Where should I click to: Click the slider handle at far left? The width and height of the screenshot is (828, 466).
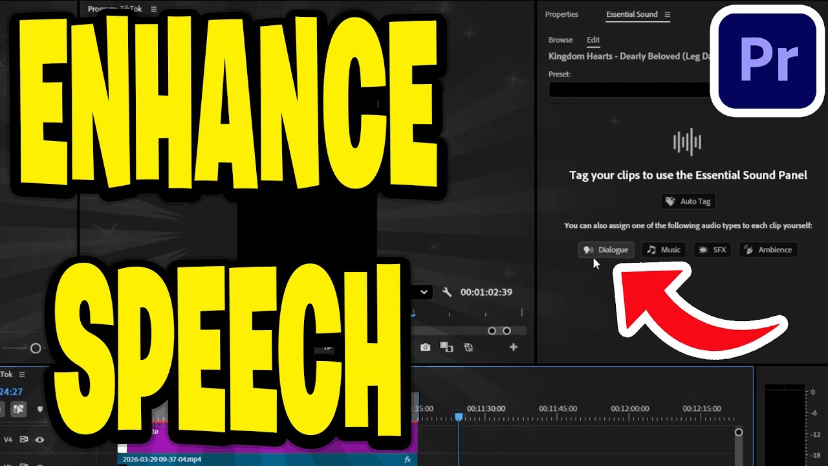(36, 348)
